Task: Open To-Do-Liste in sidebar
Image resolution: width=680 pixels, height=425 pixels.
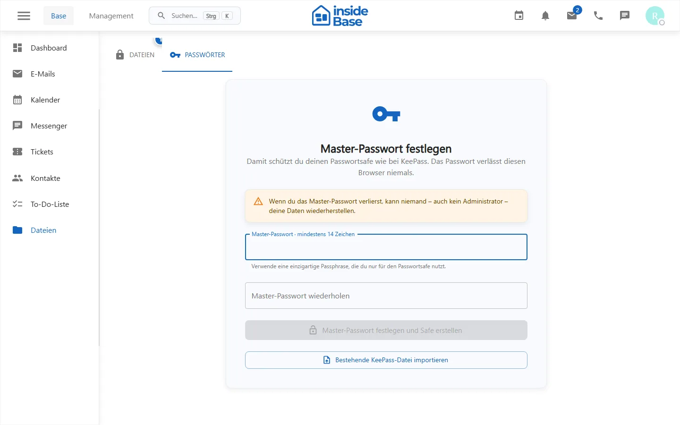Action: tap(50, 204)
